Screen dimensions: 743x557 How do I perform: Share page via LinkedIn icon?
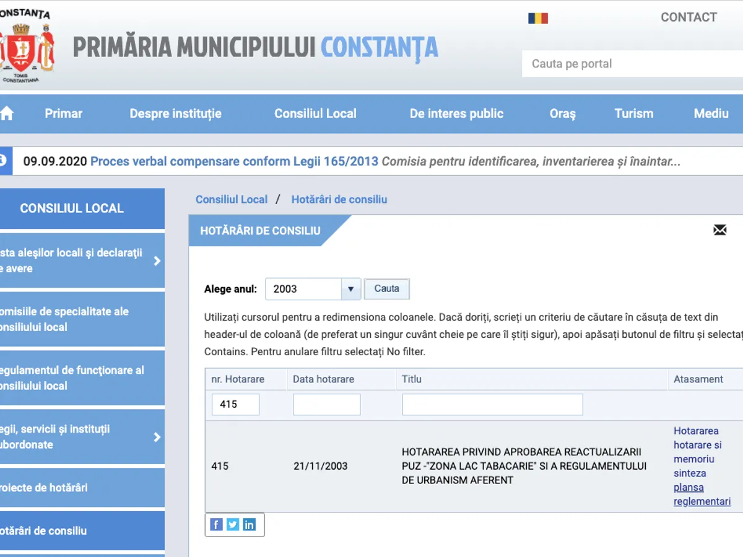pos(249,525)
